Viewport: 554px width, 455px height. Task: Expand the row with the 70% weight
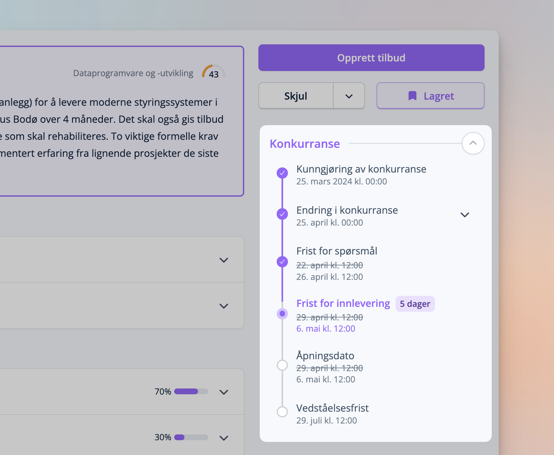click(224, 392)
